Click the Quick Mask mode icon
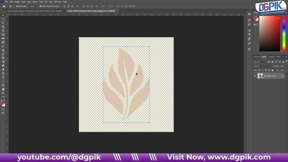The width and height of the screenshot is (288, 162). tap(3, 109)
